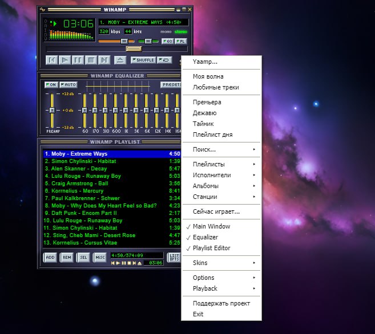The image size is (375, 334).
Task: Select track 'Simon Chylinski - Habitat' number 2
Action: point(112,161)
